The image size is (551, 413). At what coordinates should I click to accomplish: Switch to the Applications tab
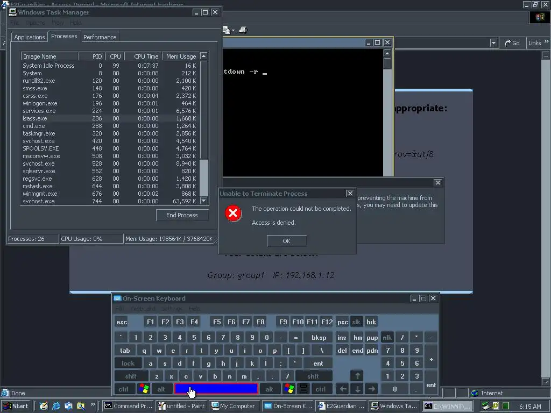click(30, 37)
